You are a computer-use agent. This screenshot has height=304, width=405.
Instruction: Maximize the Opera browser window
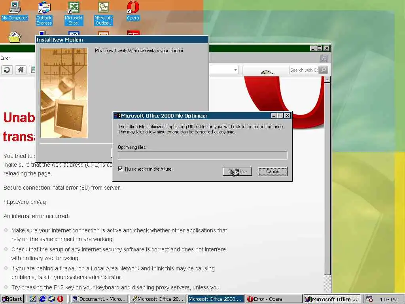click(x=320, y=48)
